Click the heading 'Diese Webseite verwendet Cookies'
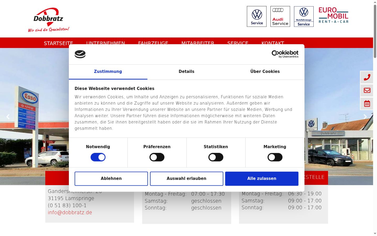 coord(114,89)
